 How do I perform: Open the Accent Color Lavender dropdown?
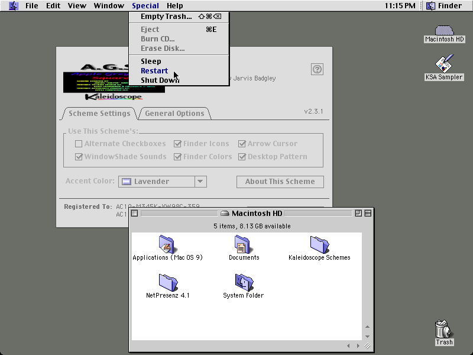162,182
